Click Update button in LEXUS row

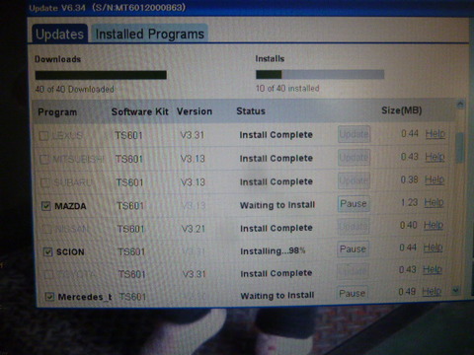coord(354,134)
